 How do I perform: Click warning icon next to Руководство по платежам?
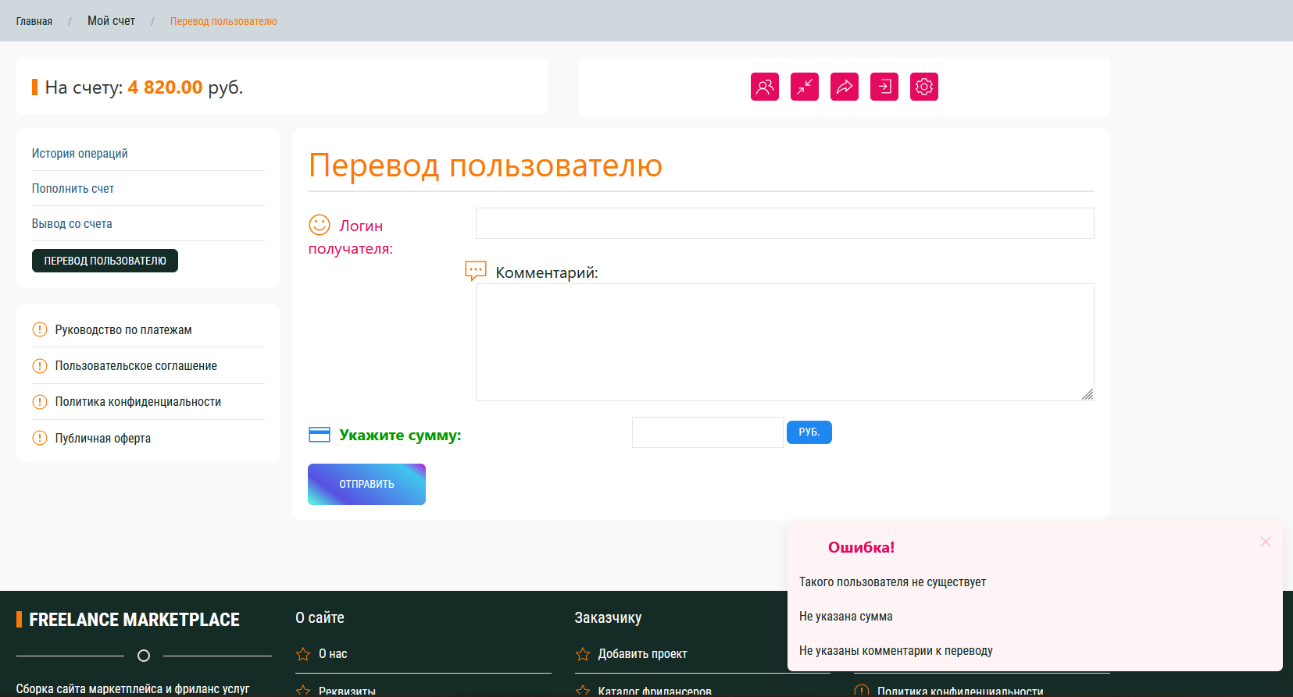(x=40, y=329)
